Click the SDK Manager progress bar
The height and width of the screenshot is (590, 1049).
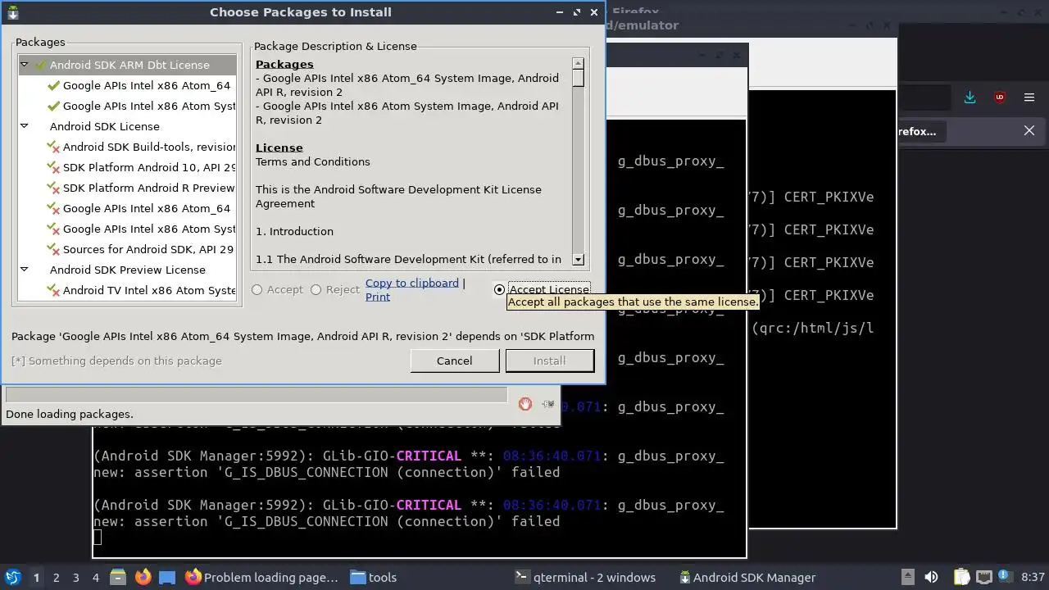click(x=257, y=395)
